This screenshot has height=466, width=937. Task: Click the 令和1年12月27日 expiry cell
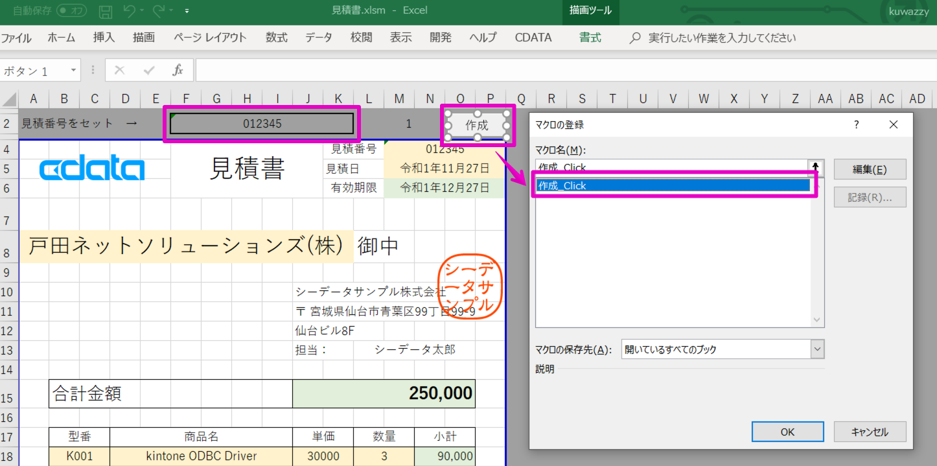click(x=445, y=188)
